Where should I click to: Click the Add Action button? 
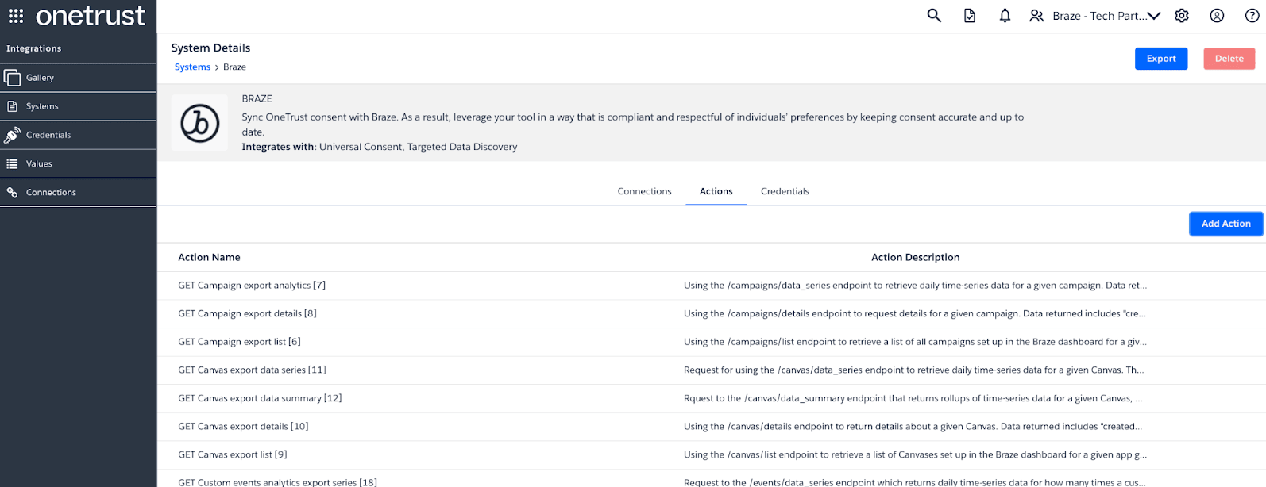tap(1225, 224)
